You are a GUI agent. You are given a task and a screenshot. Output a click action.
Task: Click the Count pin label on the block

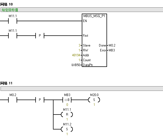87,60
